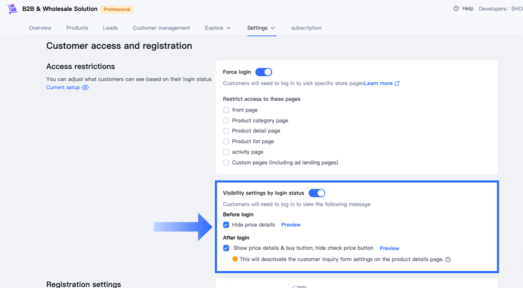The width and height of the screenshot is (523, 288).
Task: Turn off the Force login switch
Action: click(x=264, y=72)
